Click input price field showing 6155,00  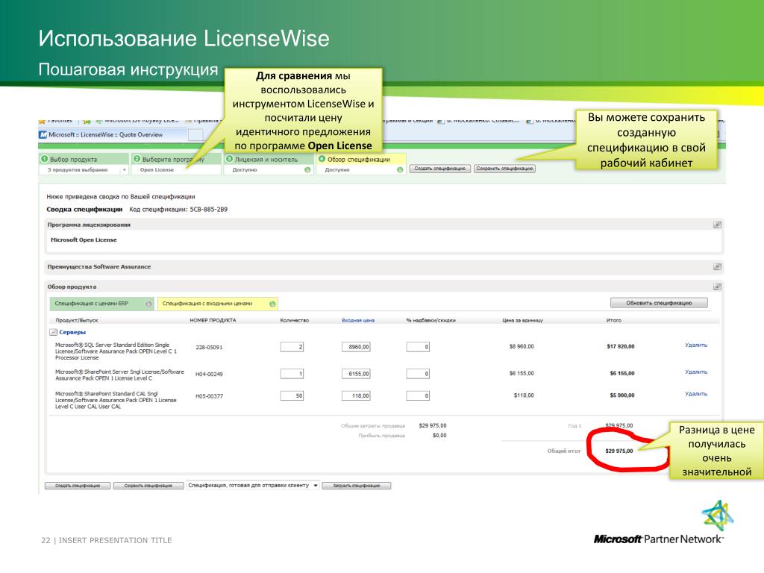(356, 374)
